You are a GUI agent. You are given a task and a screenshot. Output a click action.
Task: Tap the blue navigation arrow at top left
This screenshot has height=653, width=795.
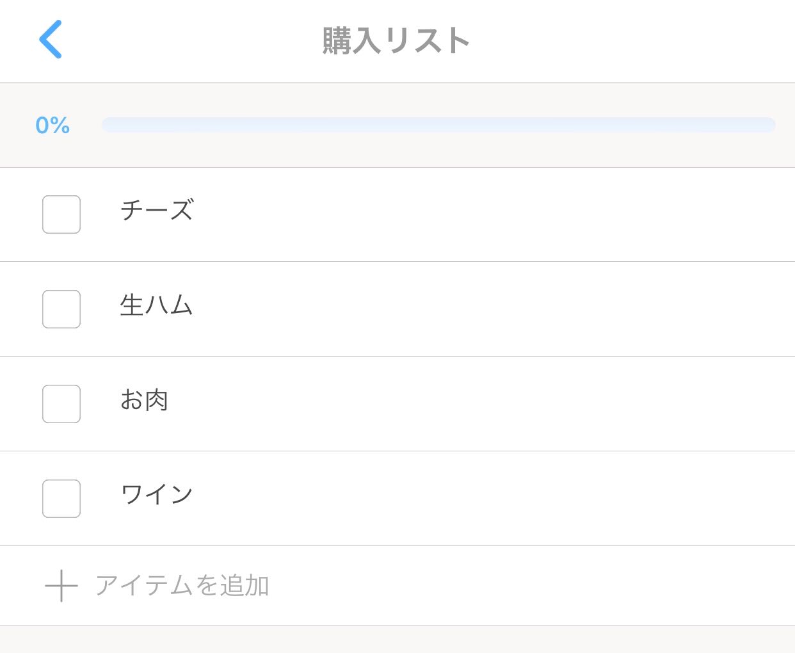pos(51,40)
